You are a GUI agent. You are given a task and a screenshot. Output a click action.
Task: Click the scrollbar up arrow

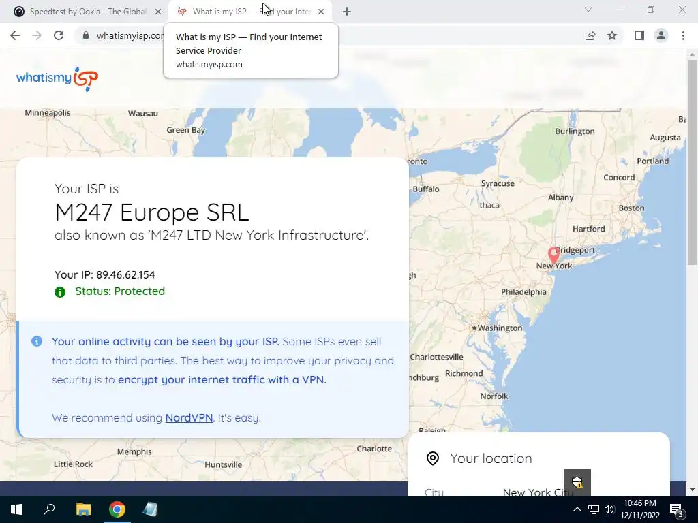tap(692, 54)
